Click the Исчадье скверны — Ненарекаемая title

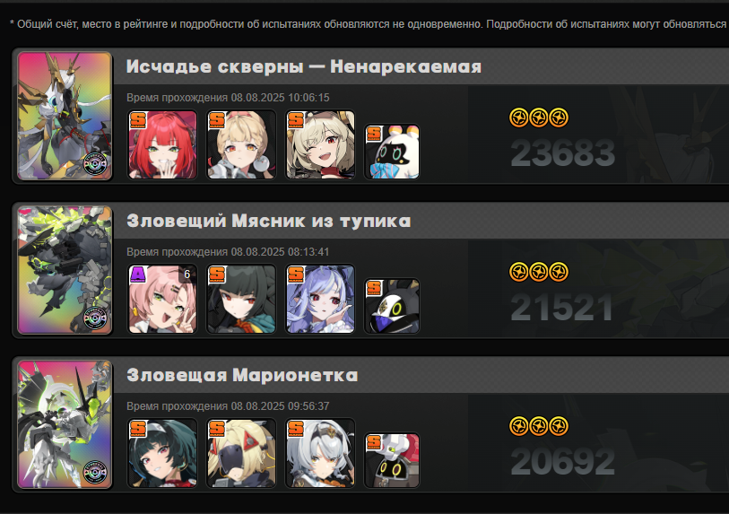304,67
